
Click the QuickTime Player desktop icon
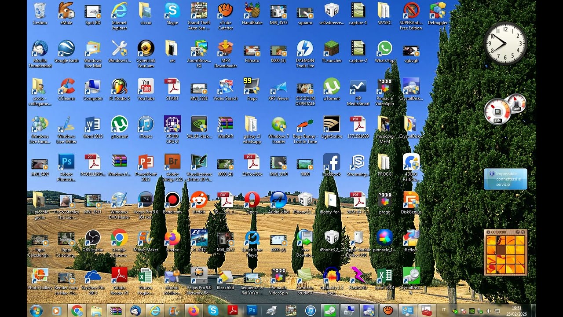point(252,243)
